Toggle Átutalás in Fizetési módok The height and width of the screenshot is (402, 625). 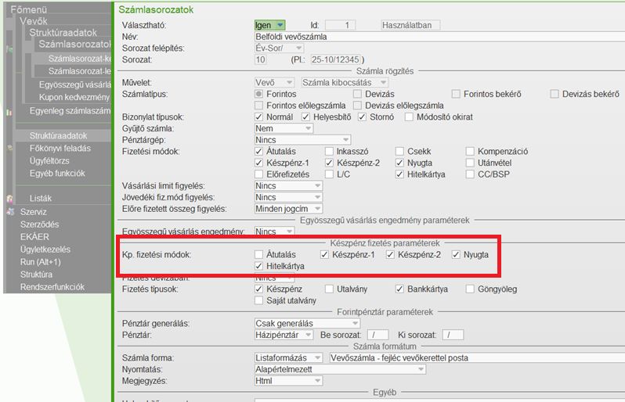(x=258, y=151)
